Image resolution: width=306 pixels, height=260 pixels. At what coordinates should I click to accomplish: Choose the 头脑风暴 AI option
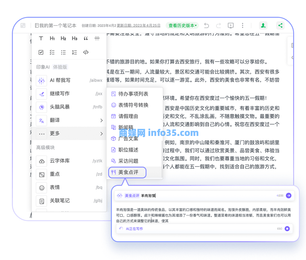[x=60, y=107]
